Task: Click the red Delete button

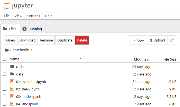Action: coord(82,40)
